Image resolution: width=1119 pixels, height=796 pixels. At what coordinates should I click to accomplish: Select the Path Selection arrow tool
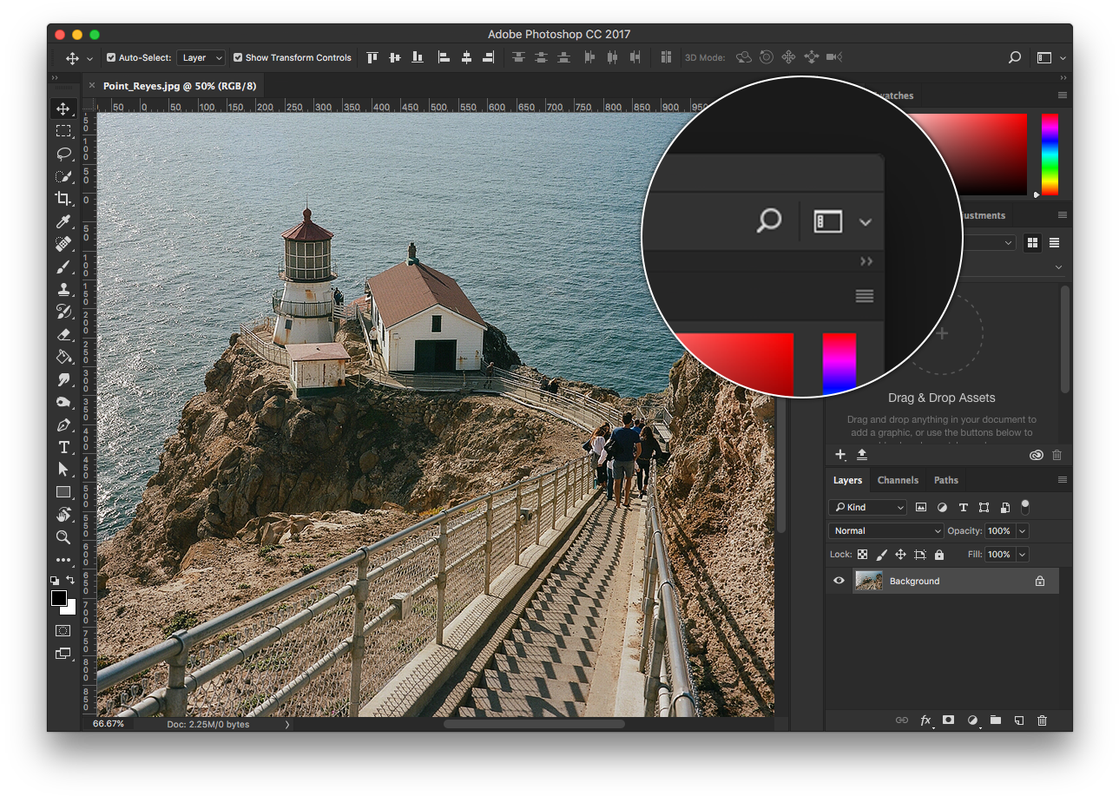(x=63, y=470)
